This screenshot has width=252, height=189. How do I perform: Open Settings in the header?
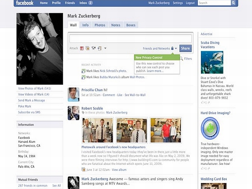178,3
